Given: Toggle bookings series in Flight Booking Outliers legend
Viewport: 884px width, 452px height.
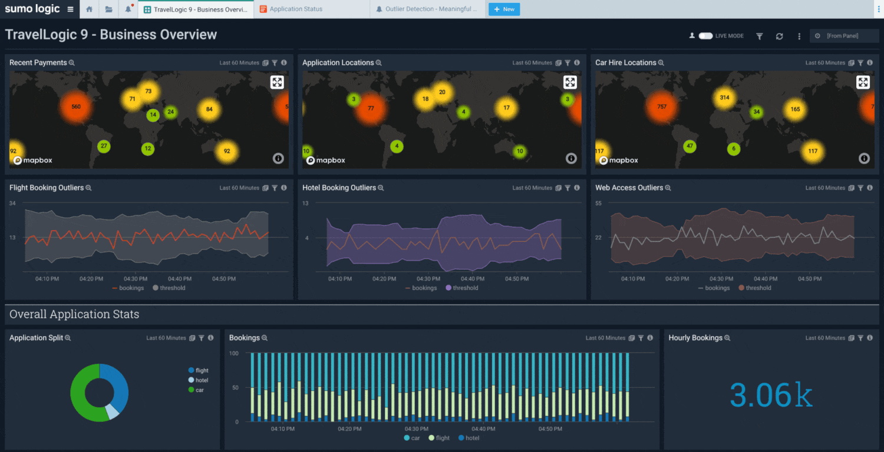Looking at the screenshot, I should pos(128,288).
